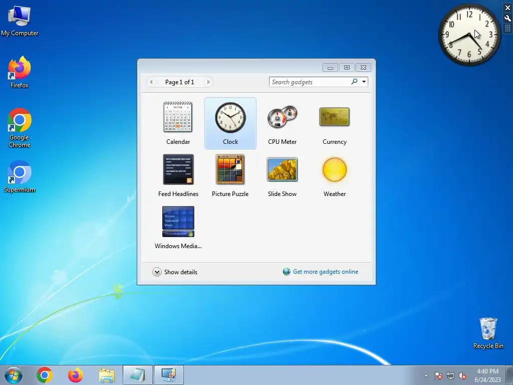
Task: Open Windows Explorer from taskbar
Action: click(107, 375)
